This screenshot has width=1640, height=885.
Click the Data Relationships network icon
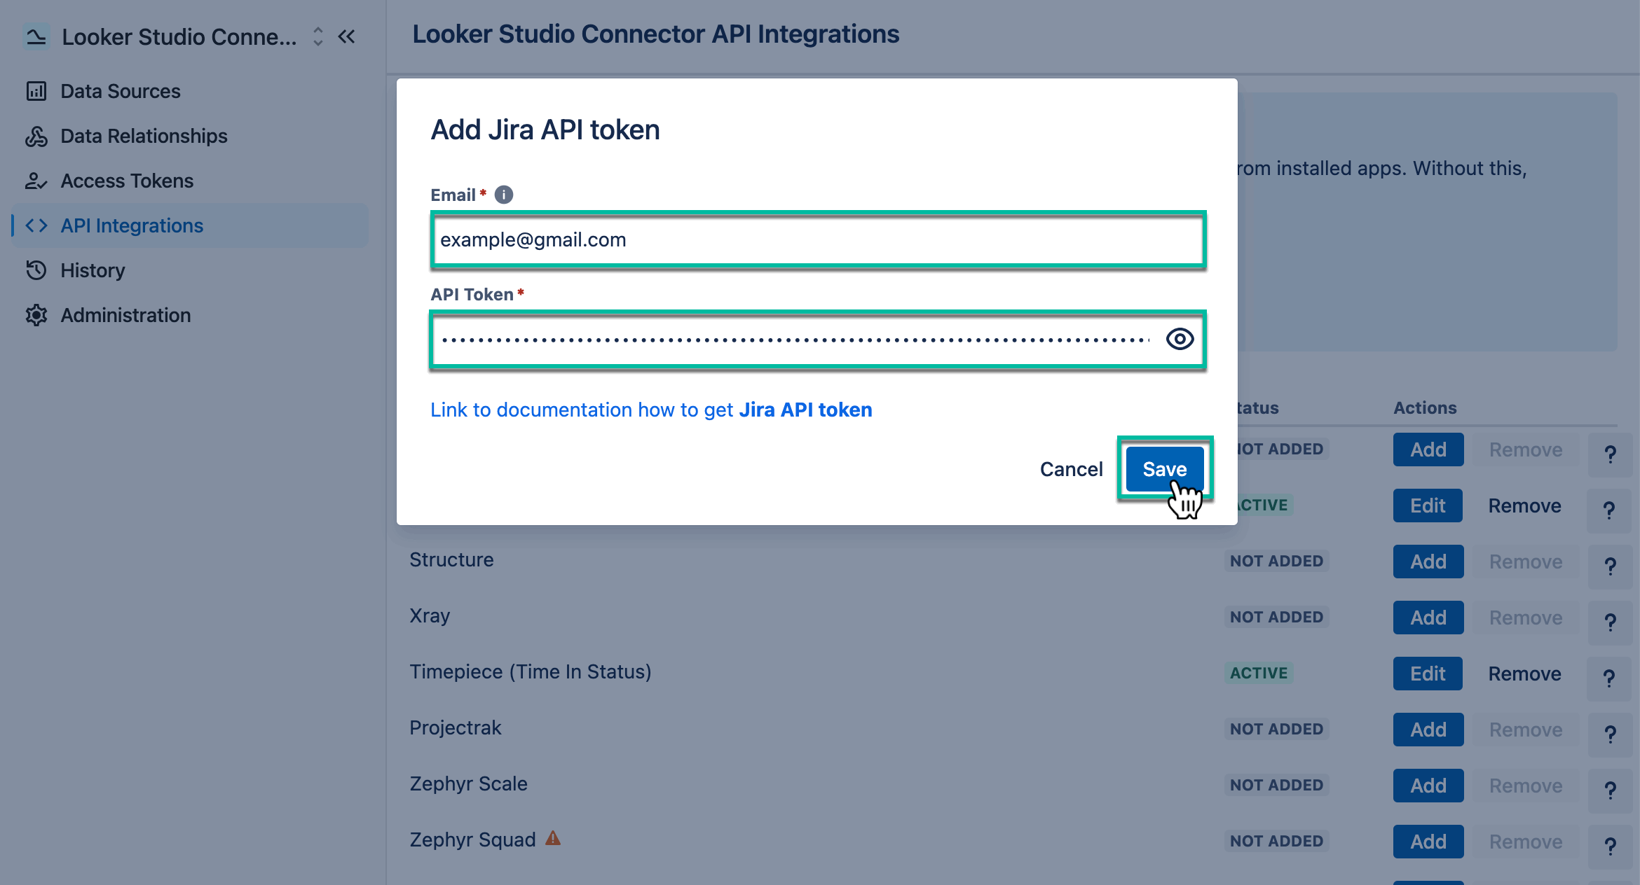[x=36, y=136]
